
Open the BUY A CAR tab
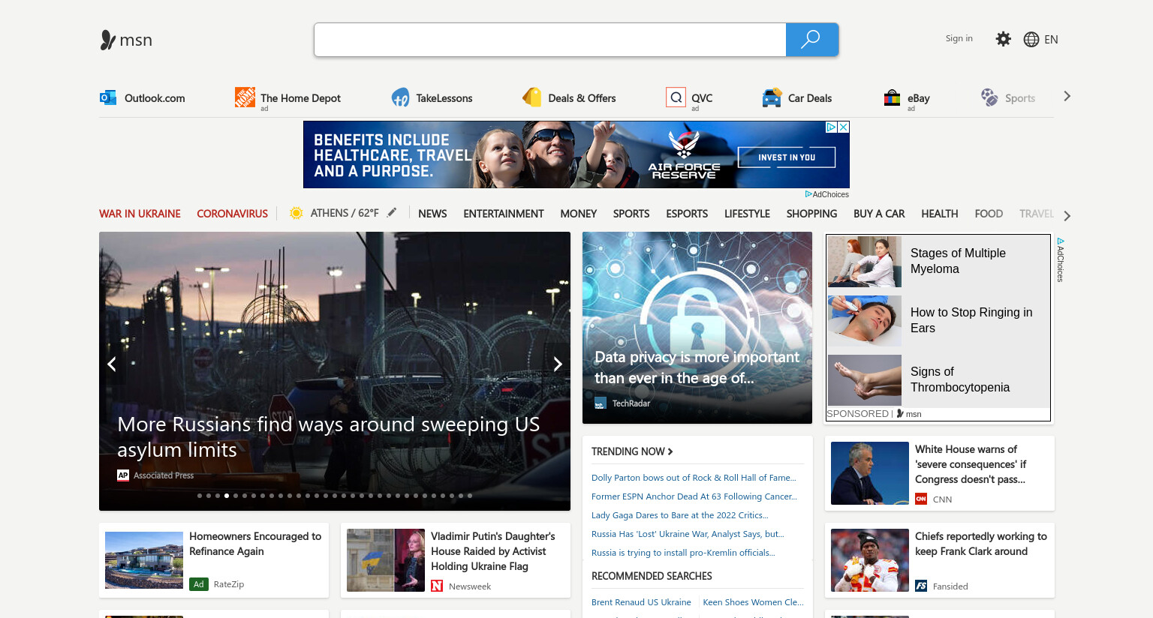point(879,214)
